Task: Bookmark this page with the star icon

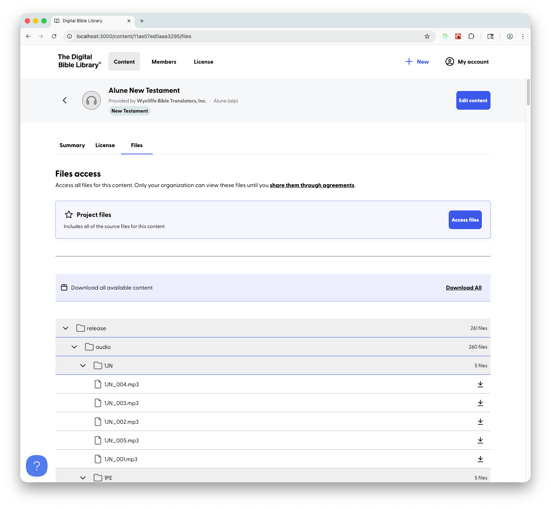Action: click(x=427, y=36)
